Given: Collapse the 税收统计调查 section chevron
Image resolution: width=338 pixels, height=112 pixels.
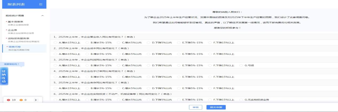Looking at the screenshot, I should [42, 16].
